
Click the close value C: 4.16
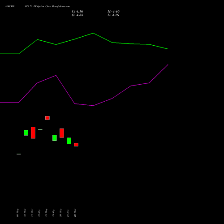pyautogui.click(x=78, y=12)
